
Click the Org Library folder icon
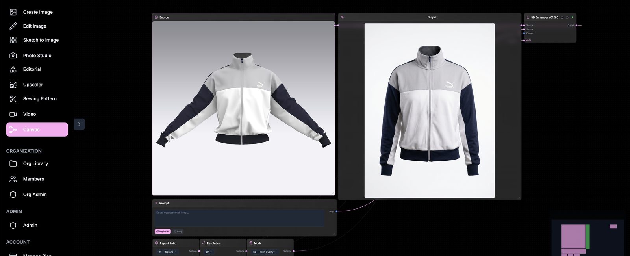point(13,163)
